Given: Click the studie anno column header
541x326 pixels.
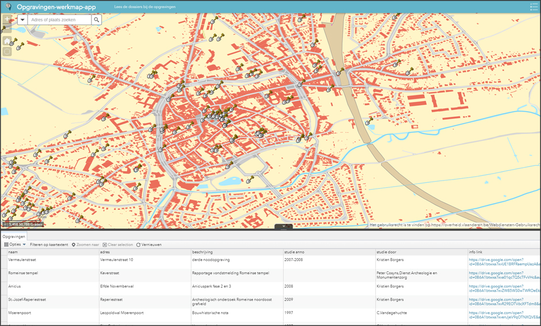Looking at the screenshot, I should point(329,252).
